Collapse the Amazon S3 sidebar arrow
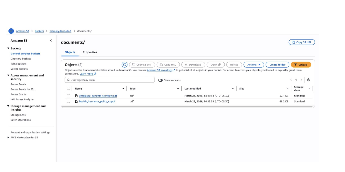 tap(51, 41)
